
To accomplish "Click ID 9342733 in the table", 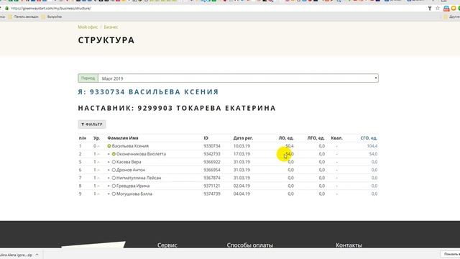I will click(x=212, y=154).
